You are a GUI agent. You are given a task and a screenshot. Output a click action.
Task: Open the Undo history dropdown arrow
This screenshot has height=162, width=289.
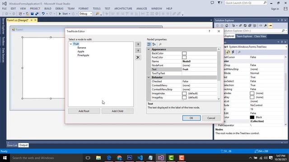coord(47,14)
